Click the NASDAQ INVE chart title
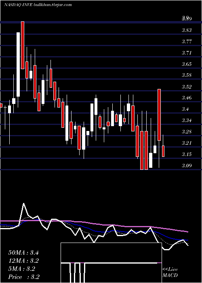202x283 pixels. pos(38,5)
